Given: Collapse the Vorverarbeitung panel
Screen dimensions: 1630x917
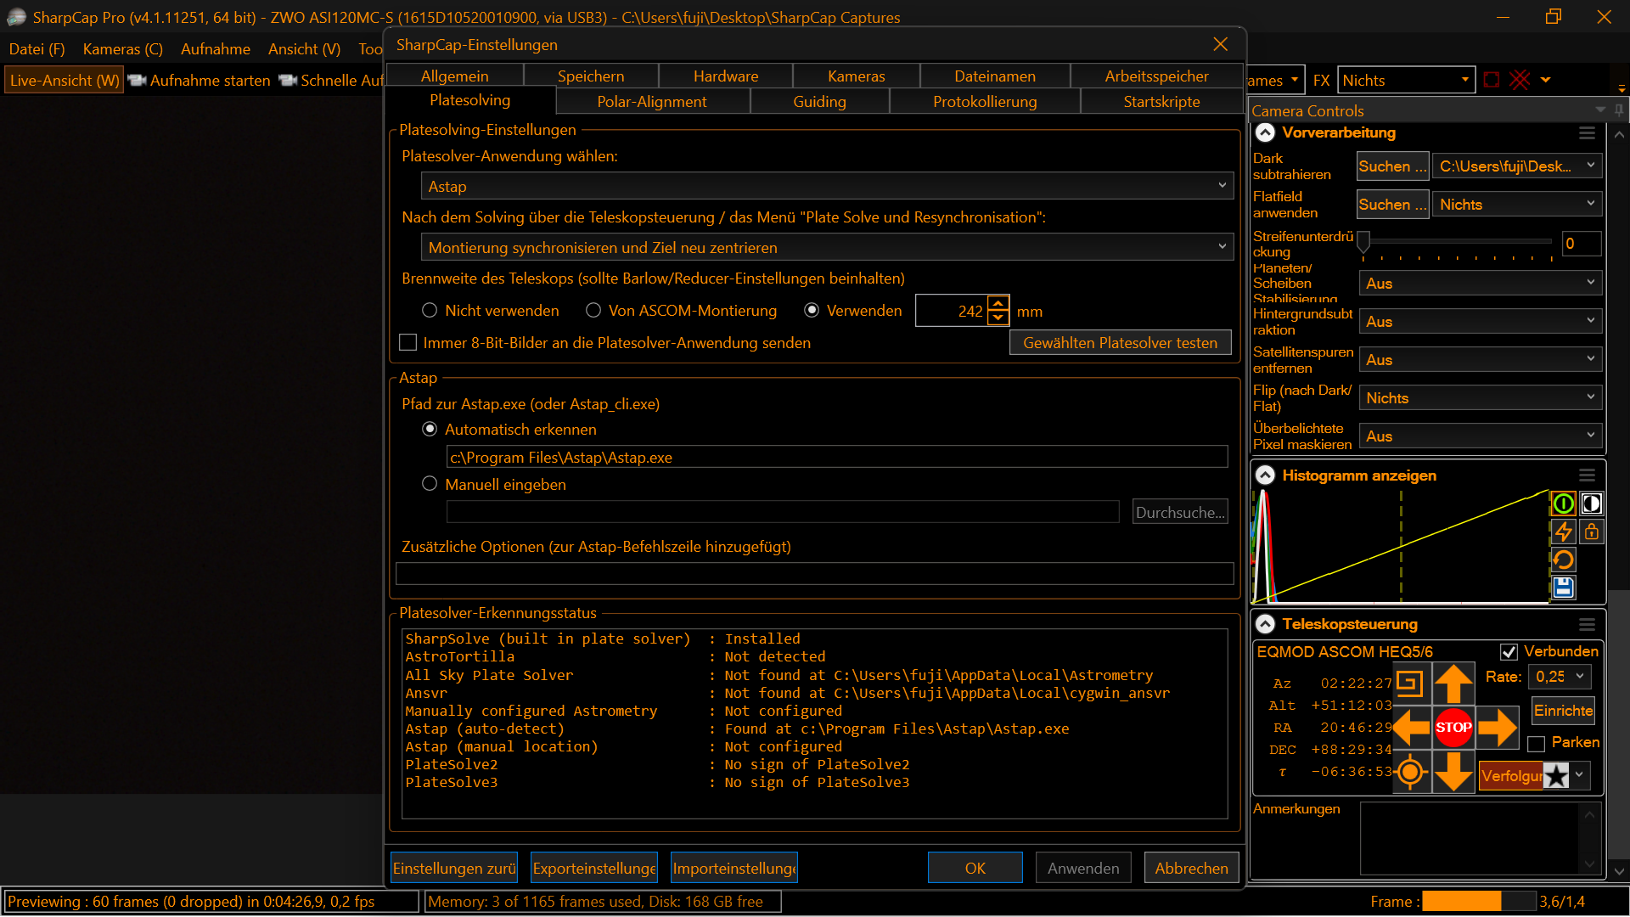Looking at the screenshot, I should click(1265, 132).
